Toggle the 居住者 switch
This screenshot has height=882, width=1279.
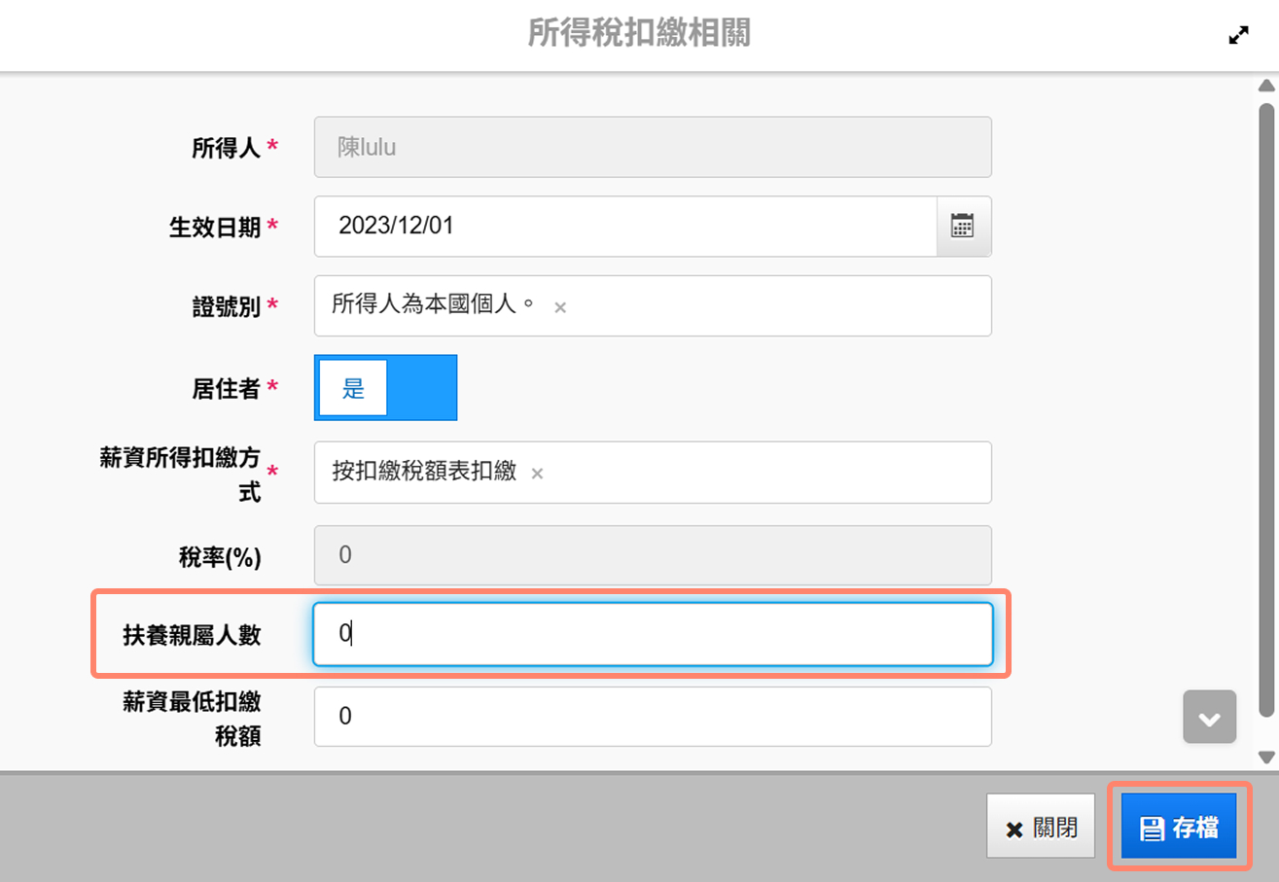coord(385,388)
